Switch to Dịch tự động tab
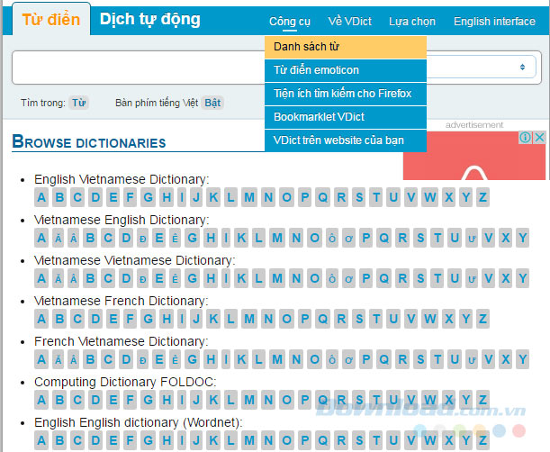 149,19
